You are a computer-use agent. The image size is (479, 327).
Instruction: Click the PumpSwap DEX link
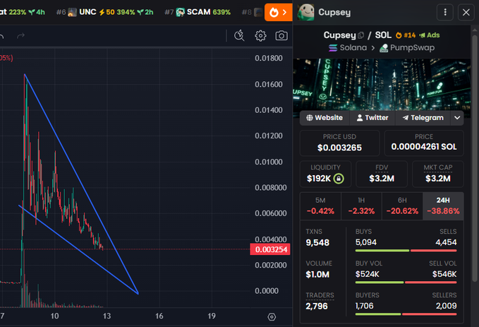point(407,48)
